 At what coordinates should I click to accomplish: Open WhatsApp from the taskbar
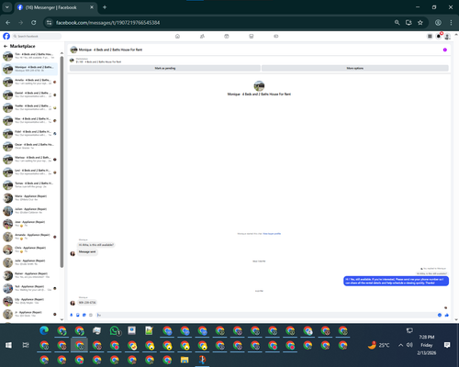pos(115,330)
